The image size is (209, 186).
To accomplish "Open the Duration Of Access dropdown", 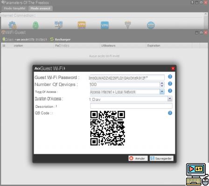I will (x=170, y=99).
